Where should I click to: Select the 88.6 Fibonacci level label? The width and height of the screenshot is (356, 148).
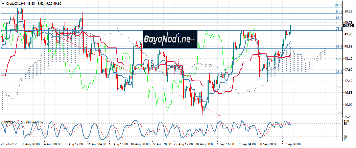point(338,18)
